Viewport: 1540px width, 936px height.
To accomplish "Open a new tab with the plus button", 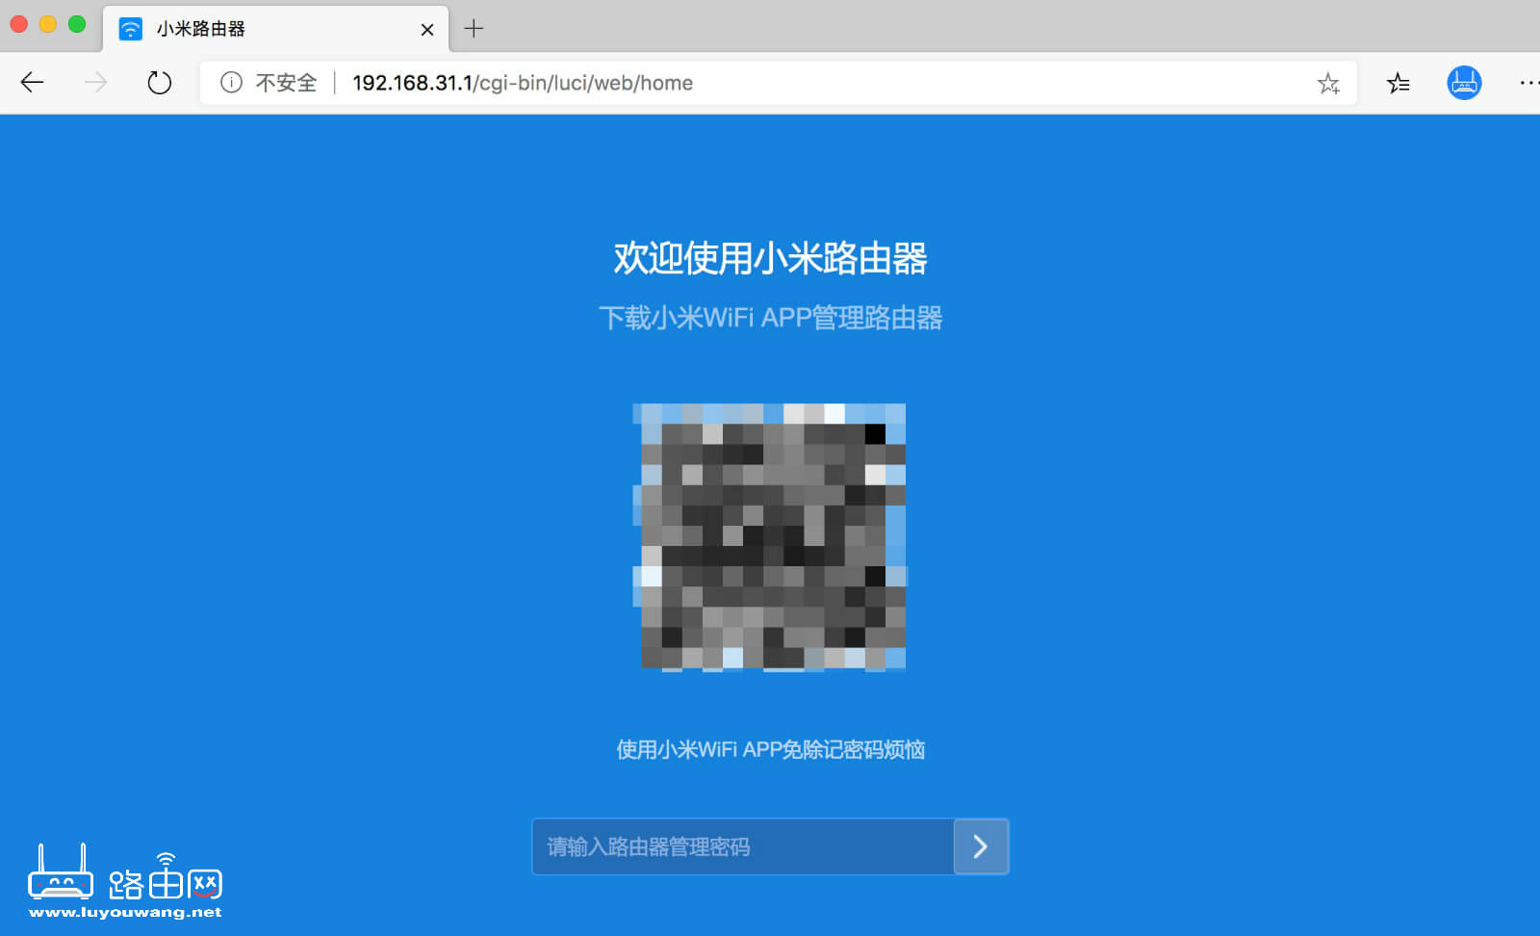I will point(474,29).
